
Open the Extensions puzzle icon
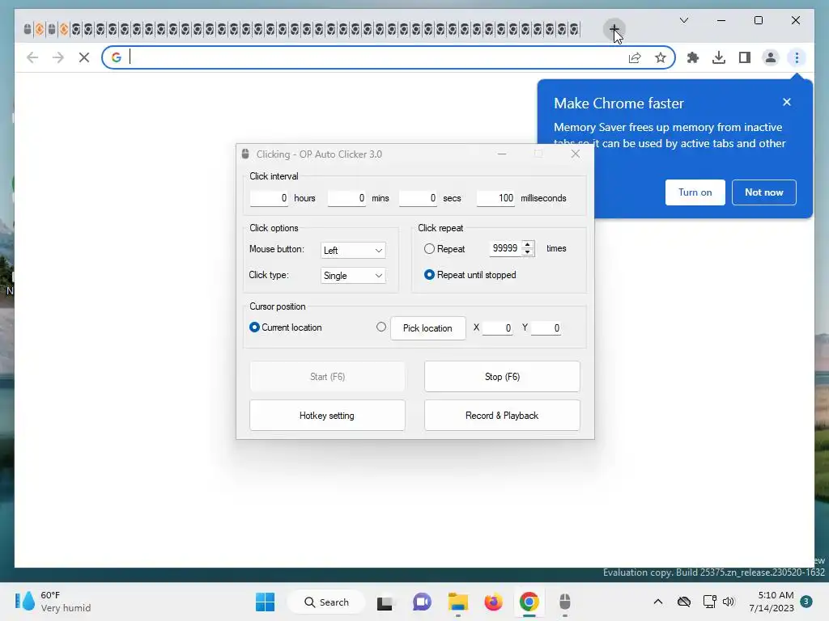(693, 57)
